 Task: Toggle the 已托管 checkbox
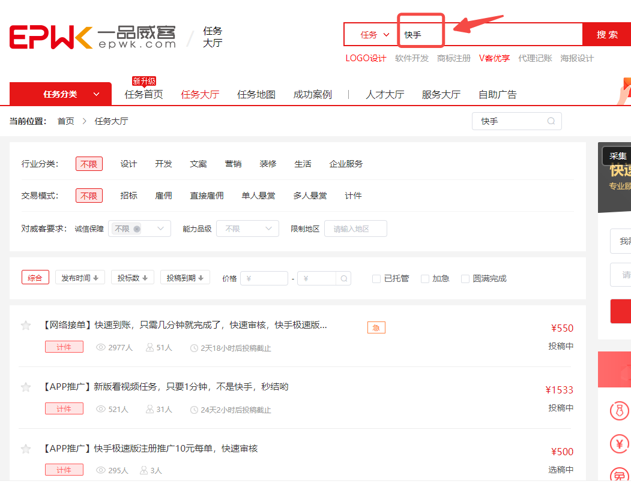pyautogui.click(x=376, y=279)
